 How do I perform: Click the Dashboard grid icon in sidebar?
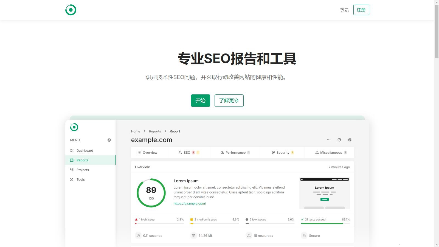[72, 151]
